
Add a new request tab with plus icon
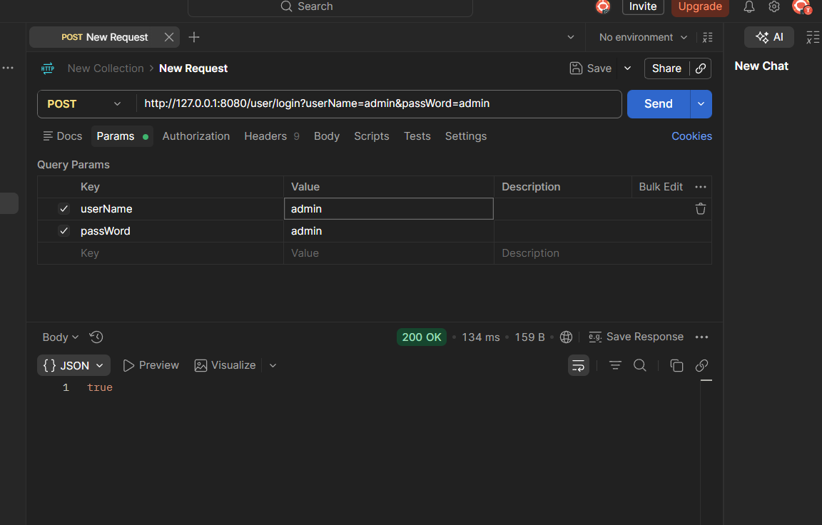(194, 37)
